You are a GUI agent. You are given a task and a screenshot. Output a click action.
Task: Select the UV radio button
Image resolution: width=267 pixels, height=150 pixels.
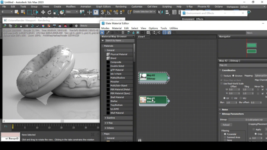click(x=224, y=98)
